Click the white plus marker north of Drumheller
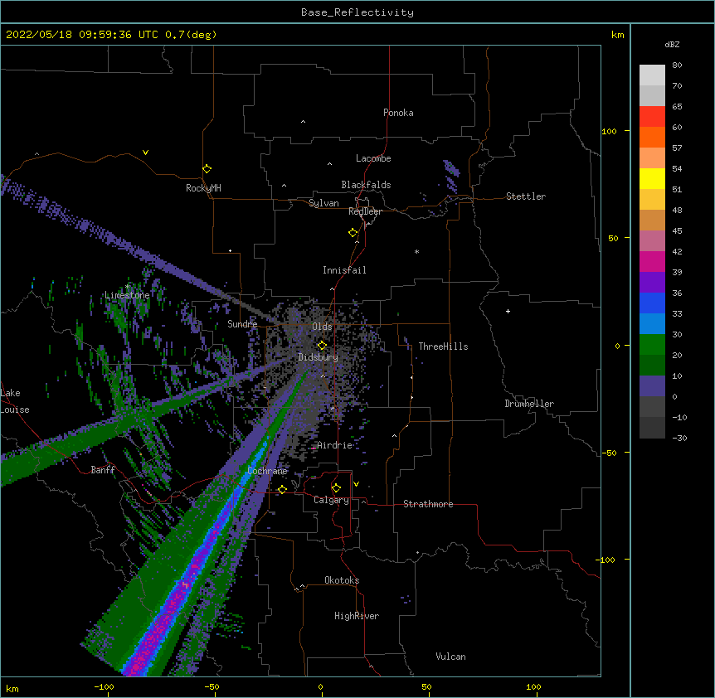 click(508, 311)
